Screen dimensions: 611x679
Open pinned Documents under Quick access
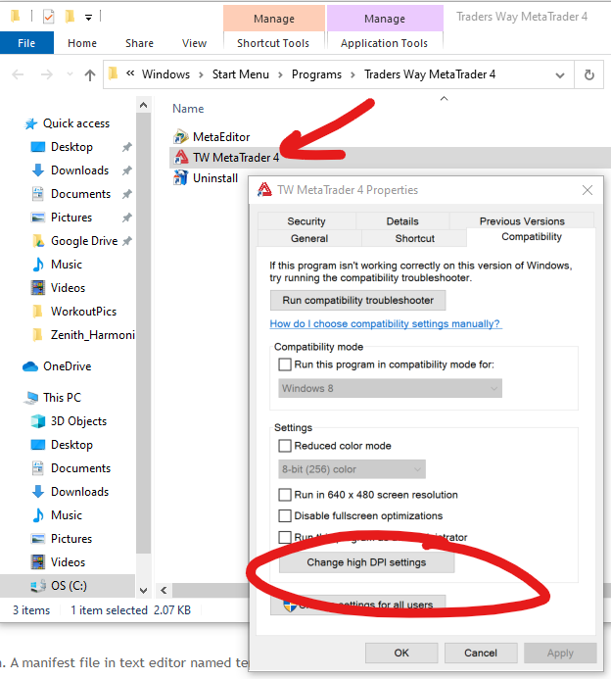click(x=71, y=194)
